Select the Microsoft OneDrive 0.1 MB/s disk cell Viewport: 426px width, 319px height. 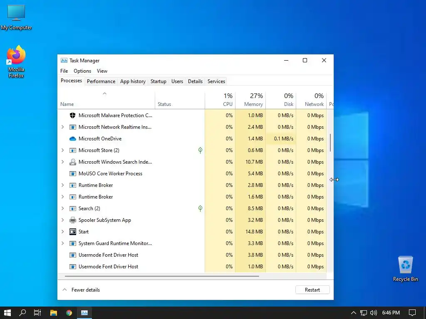tap(281, 139)
